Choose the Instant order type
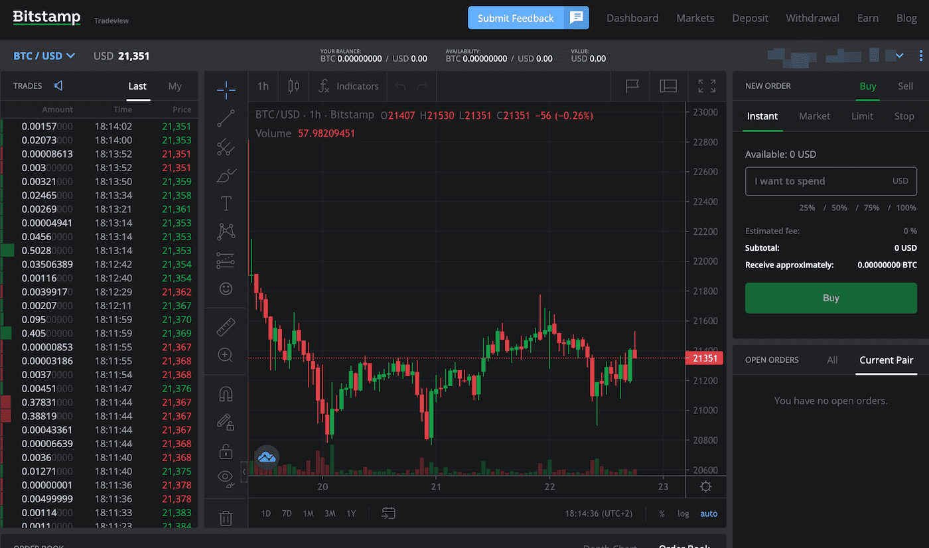The width and height of the screenshot is (929, 548). 762,116
